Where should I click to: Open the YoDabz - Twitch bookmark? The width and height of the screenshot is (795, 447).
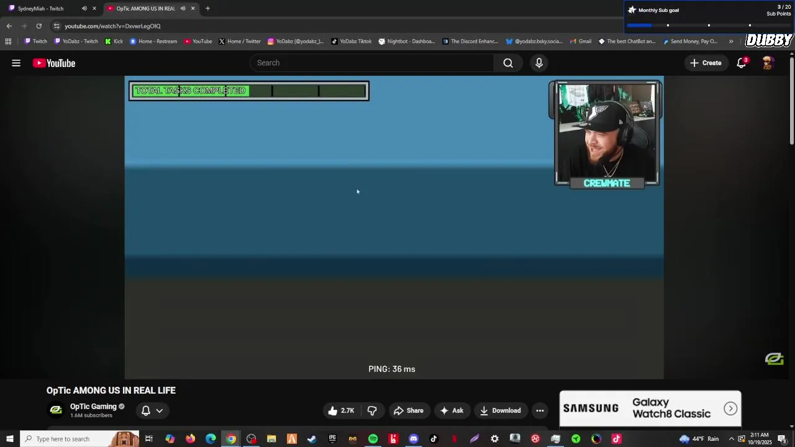coord(76,42)
